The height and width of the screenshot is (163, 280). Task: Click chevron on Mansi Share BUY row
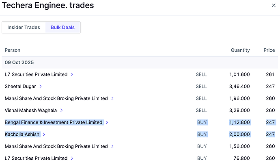[x=112, y=146]
